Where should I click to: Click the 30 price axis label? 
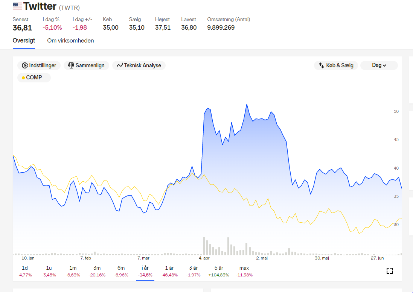[x=396, y=225]
